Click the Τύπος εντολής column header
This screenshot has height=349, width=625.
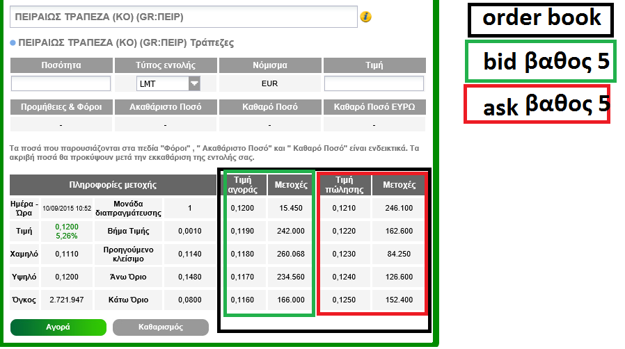166,65
